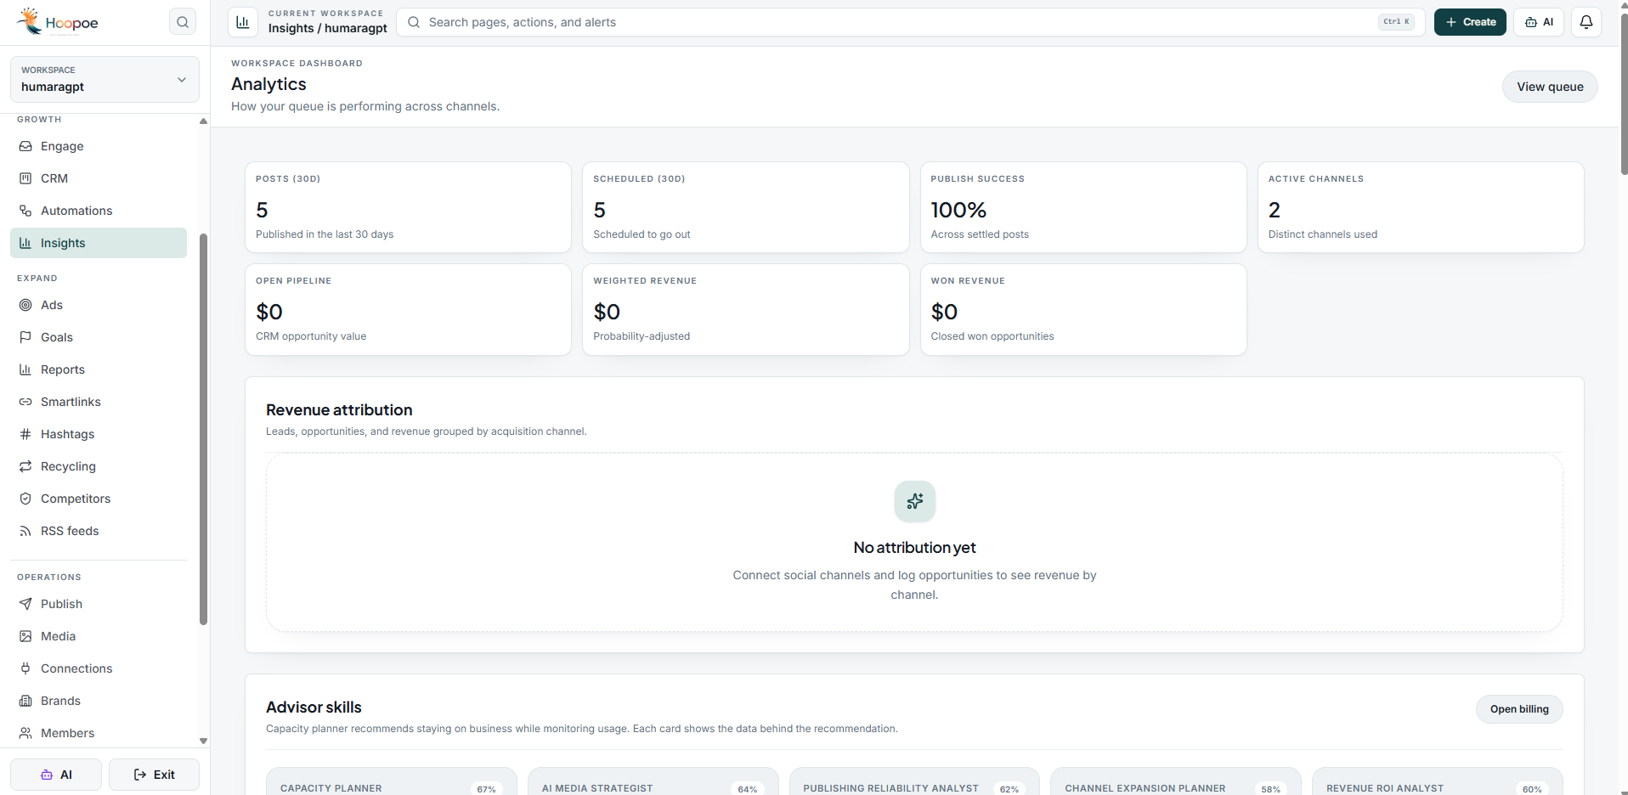Click the Advisor skills heading
This screenshot has width=1628, height=795.
[314, 708]
